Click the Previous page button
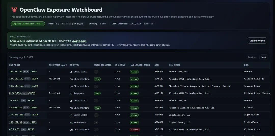This screenshot has height=136, width=275. (252, 57)
